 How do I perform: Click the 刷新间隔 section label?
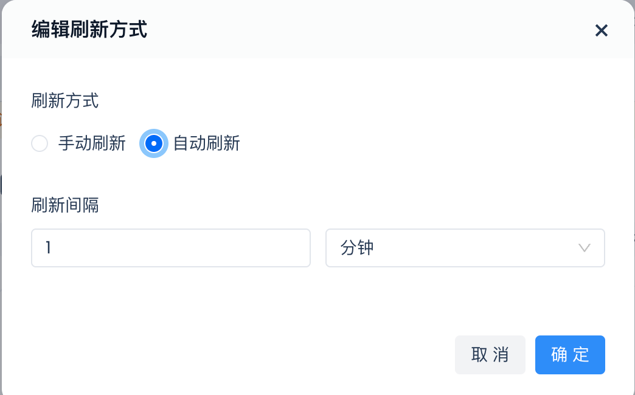point(65,206)
